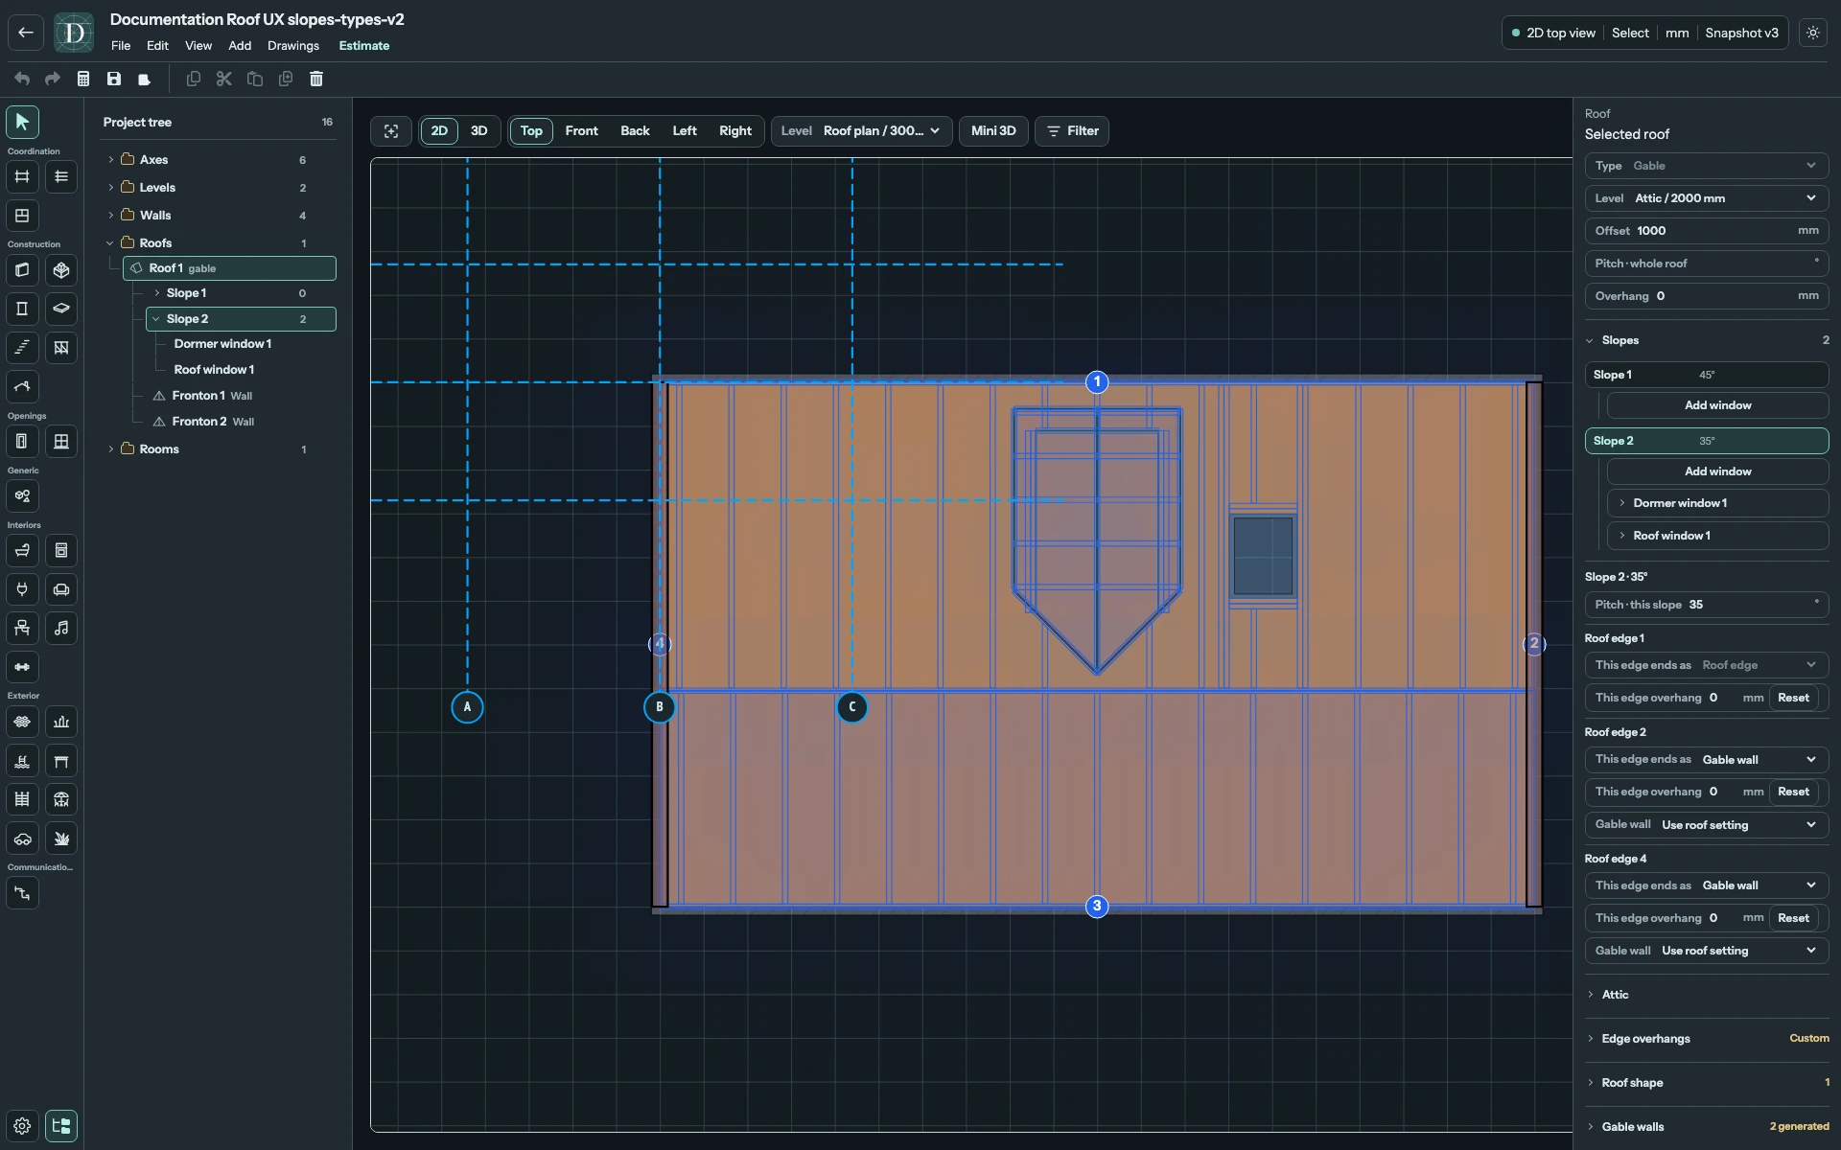
Task: Toggle the project tree panel button
Action: click(61, 1126)
